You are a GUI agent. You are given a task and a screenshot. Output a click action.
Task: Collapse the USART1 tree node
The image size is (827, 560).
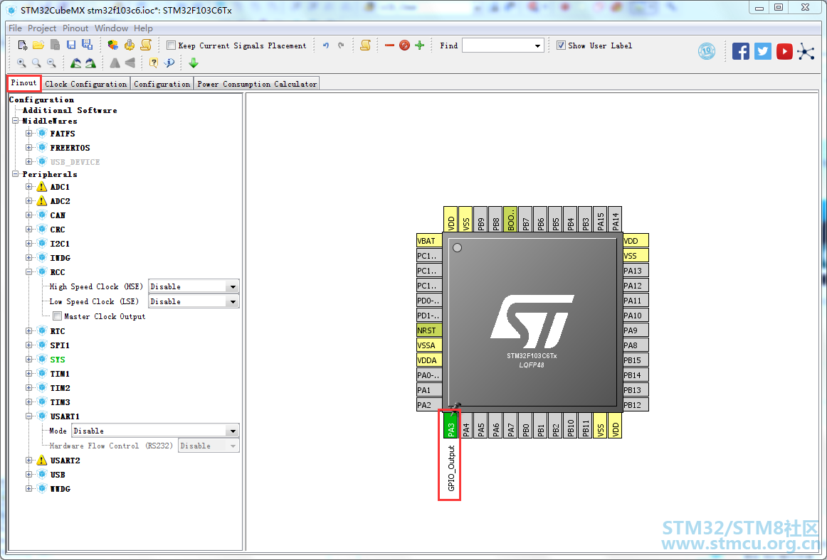tap(29, 416)
